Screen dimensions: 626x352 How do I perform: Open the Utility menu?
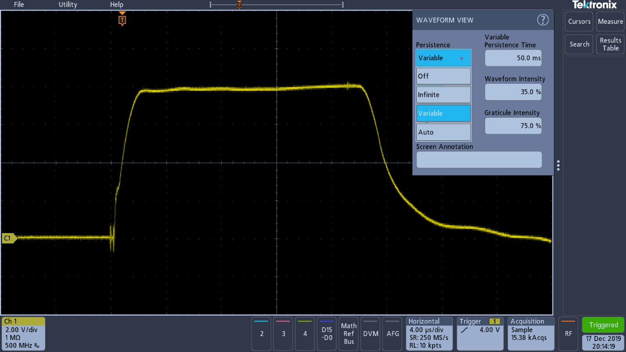[x=68, y=5]
